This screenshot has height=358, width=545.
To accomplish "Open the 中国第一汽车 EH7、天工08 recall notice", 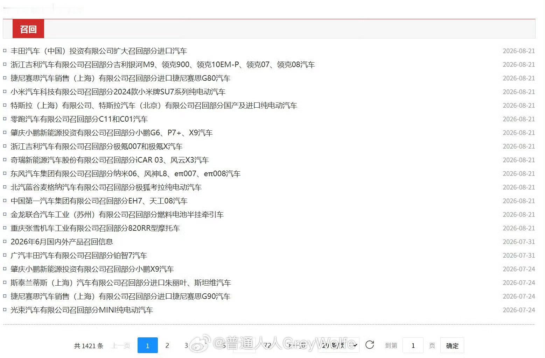I will click(x=99, y=201).
